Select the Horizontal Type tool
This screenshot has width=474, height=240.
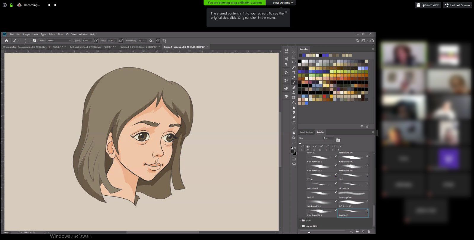[x=294, y=123]
